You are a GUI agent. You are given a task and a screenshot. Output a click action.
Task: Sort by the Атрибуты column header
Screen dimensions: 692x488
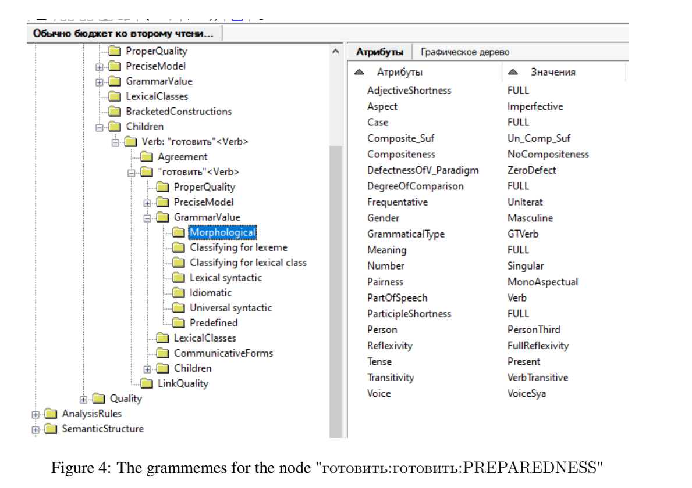pos(425,72)
